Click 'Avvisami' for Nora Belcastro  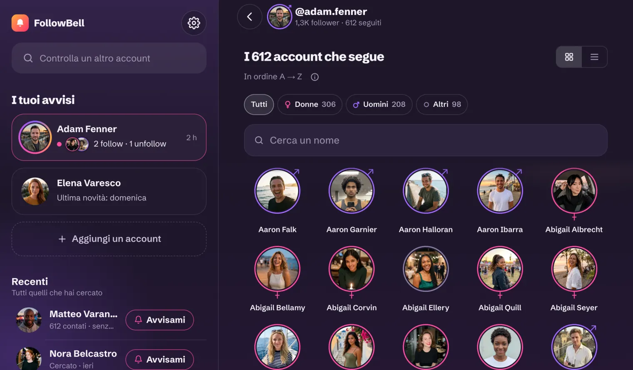tap(159, 360)
